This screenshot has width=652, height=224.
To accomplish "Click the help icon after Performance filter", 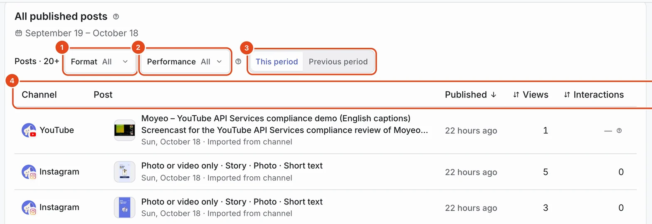I will pos(238,61).
